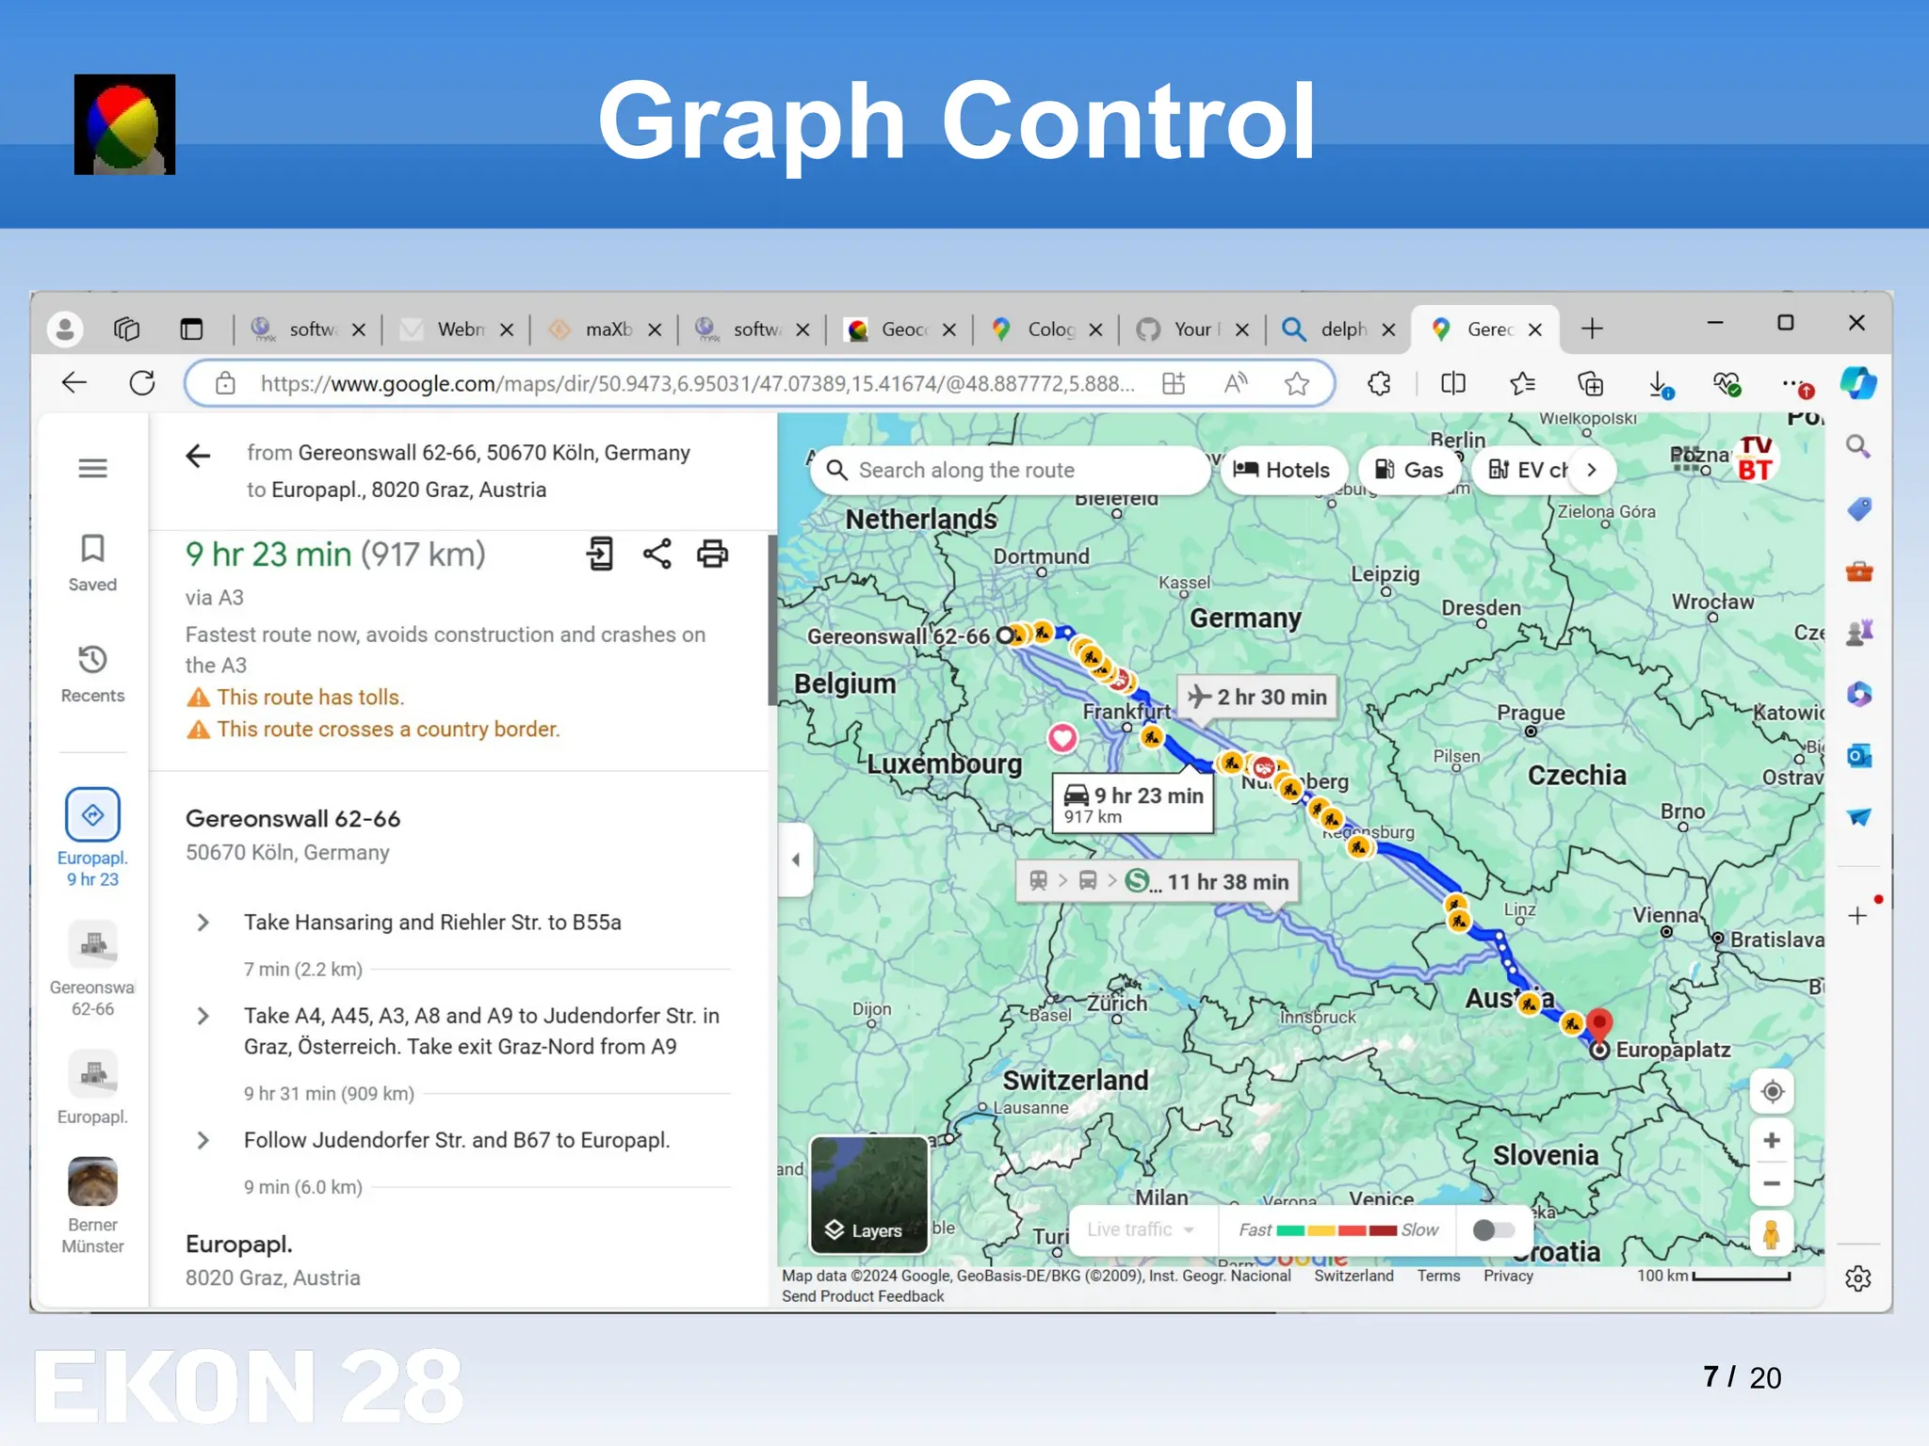1929x1446 pixels.
Task: Send directions to your phone
Action: tap(600, 554)
